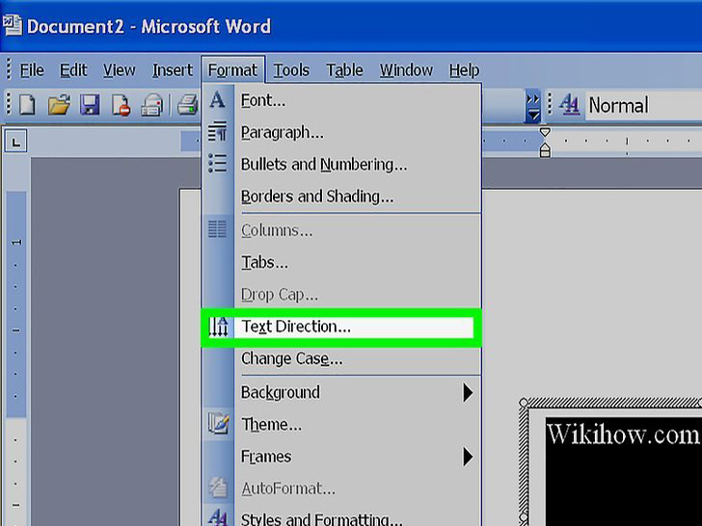Open Borders and Shading menu entry
The width and height of the screenshot is (702, 526).
tap(341, 197)
